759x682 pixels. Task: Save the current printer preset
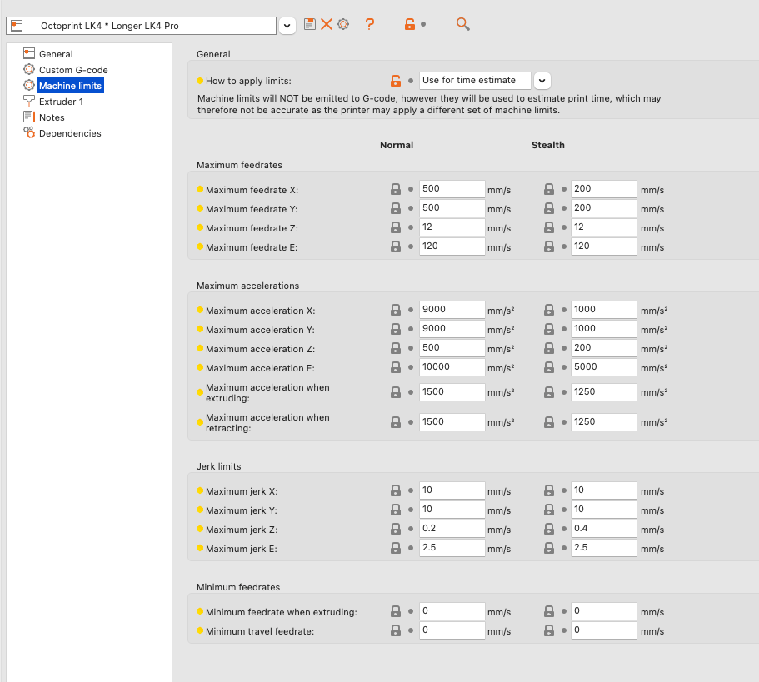pos(310,25)
